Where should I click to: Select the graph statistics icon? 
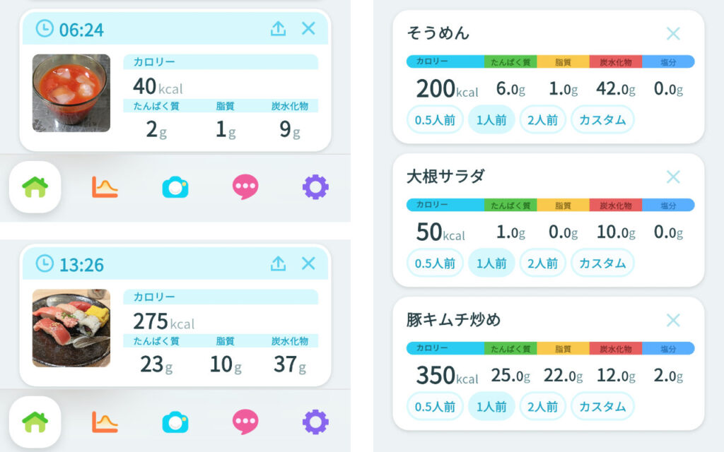(x=104, y=186)
